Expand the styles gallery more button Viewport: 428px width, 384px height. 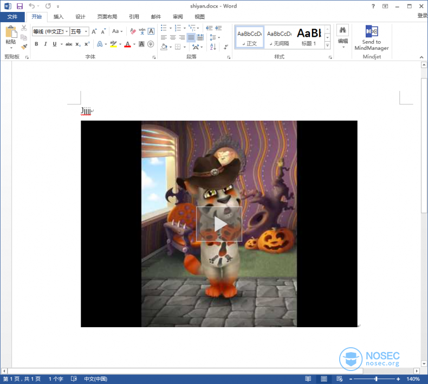327,45
